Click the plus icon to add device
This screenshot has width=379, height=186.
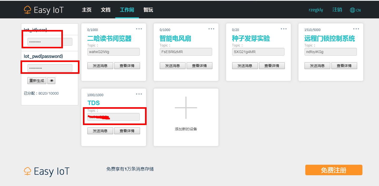[186, 108]
